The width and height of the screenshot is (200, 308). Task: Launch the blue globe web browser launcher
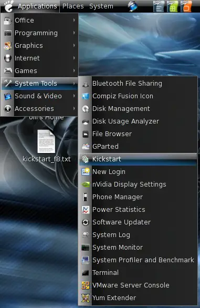tap(133, 6)
